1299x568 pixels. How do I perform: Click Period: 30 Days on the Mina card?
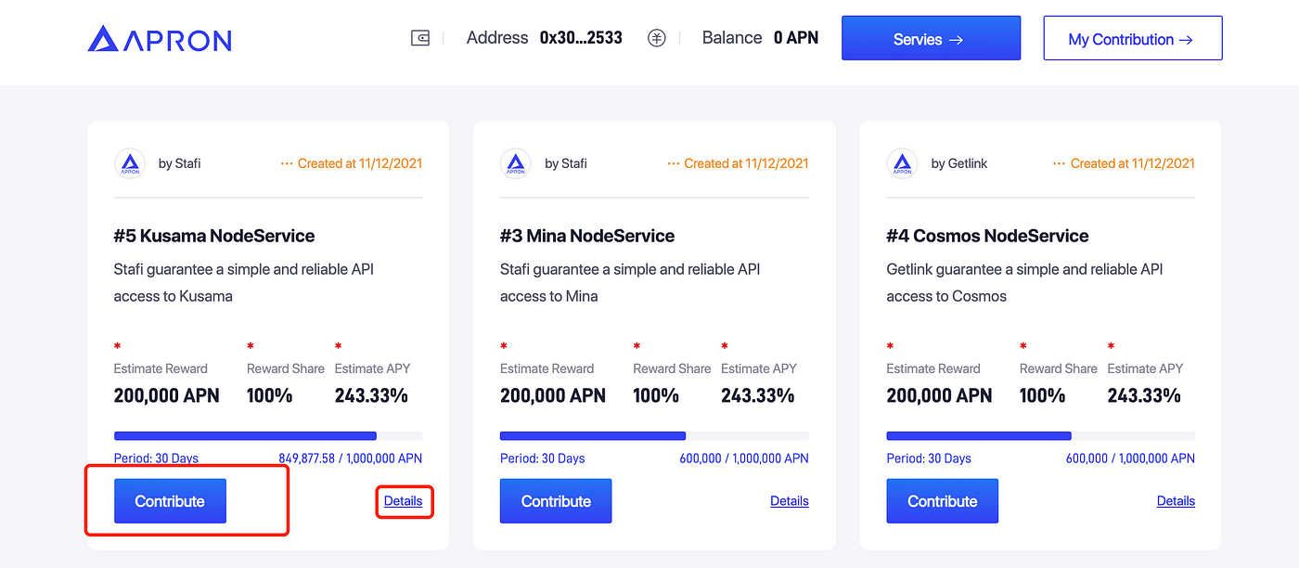(543, 458)
